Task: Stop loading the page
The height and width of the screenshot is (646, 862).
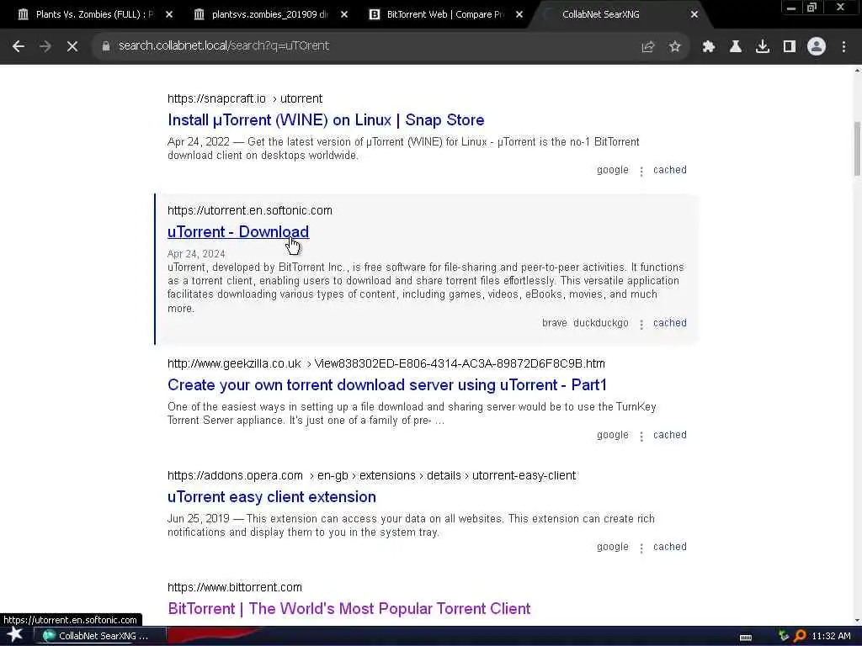Action: (72, 46)
